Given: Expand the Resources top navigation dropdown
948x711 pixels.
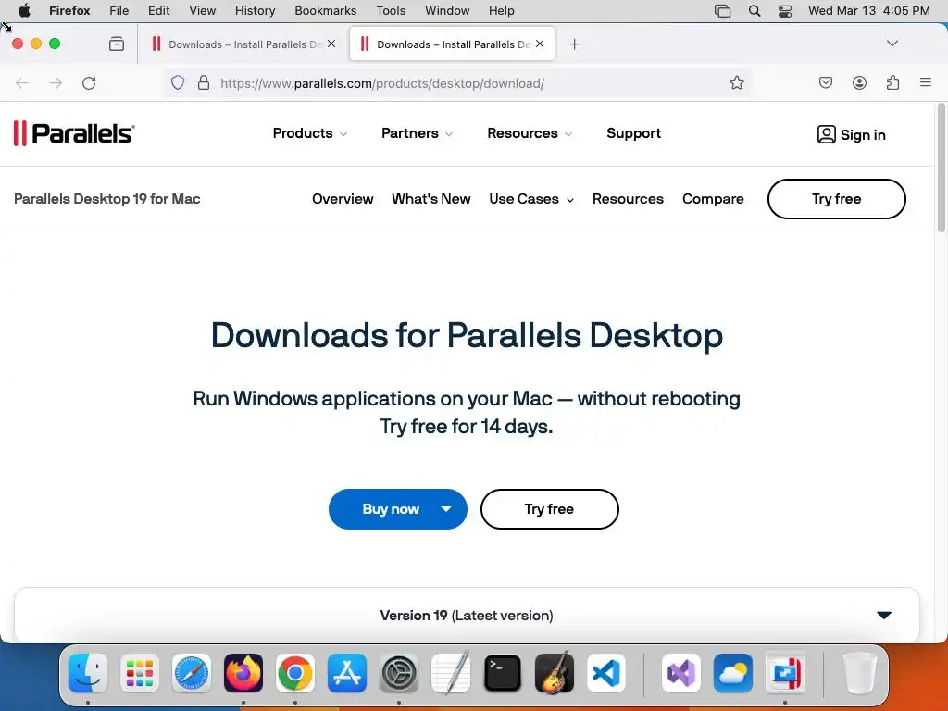Looking at the screenshot, I should pos(529,133).
